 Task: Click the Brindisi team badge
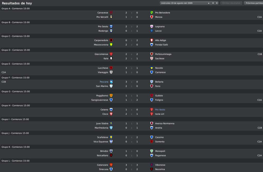(111, 151)
